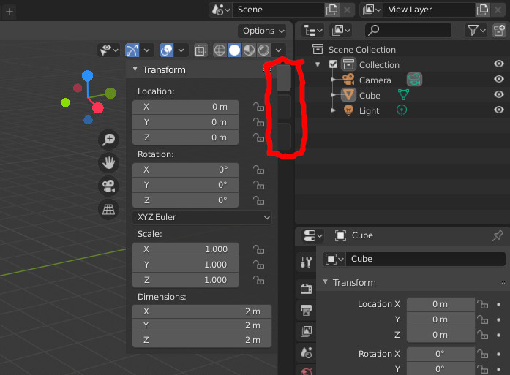Click sidebar Rotation Z field

185,200
